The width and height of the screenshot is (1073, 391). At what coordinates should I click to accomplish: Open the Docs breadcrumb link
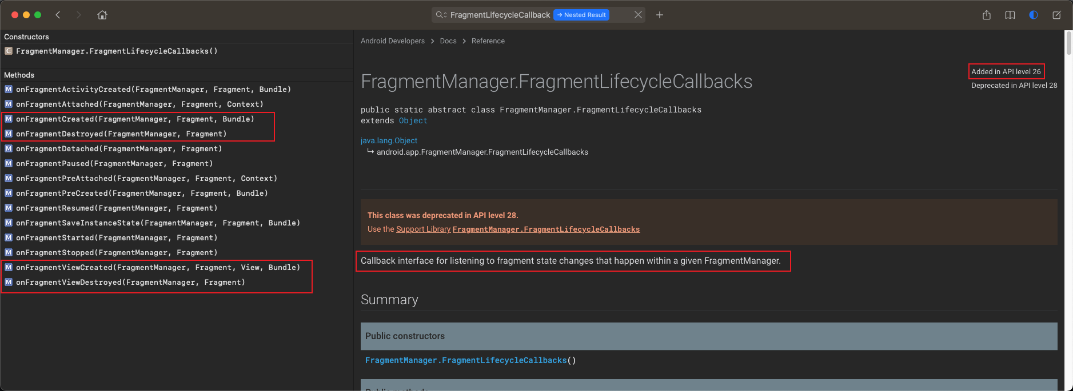(448, 41)
